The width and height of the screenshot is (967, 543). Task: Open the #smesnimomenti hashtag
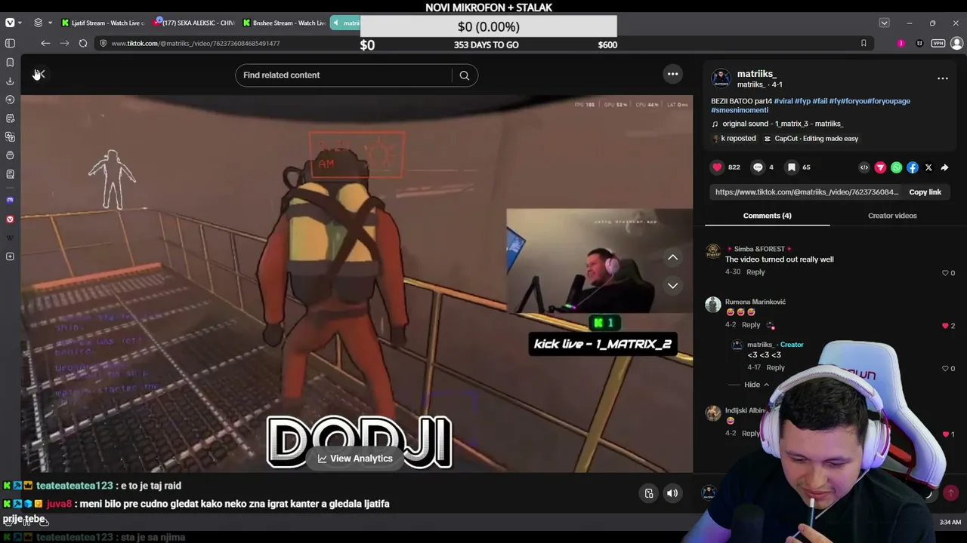pos(740,110)
